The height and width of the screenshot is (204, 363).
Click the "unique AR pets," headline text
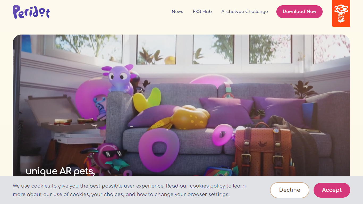point(60,171)
